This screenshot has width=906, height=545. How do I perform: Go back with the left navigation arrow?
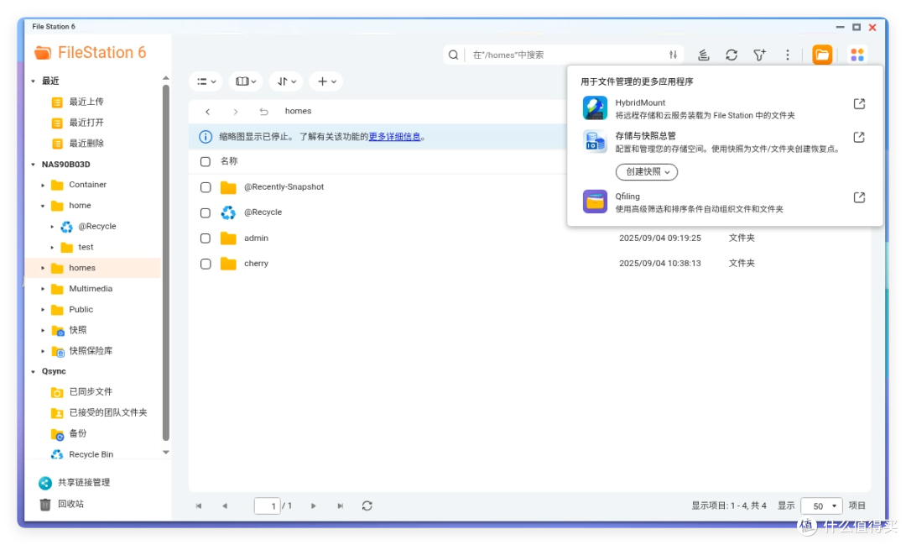[207, 112]
